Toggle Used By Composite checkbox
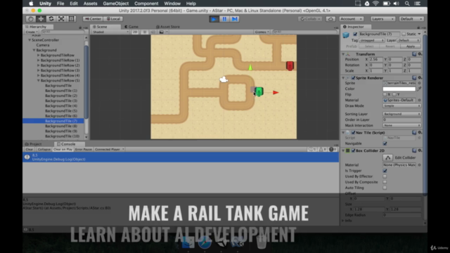The height and width of the screenshot is (253, 450). [x=385, y=182]
